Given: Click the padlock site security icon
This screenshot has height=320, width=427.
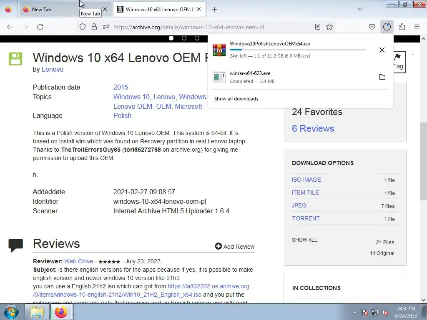Looking at the screenshot, I should point(94,27).
